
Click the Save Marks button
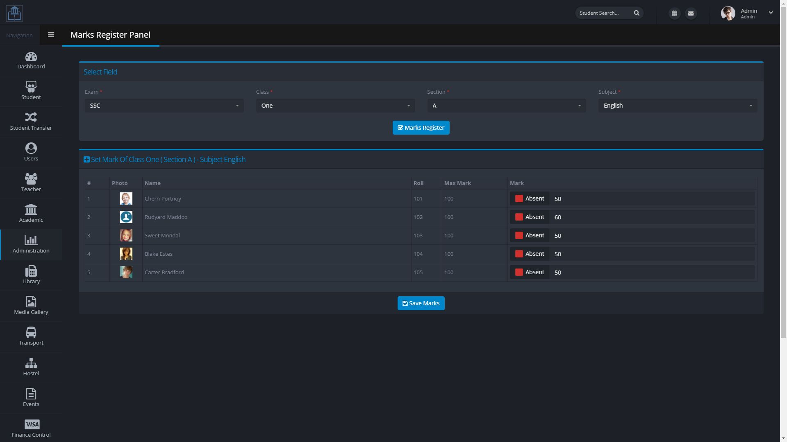[x=421, y=303]
